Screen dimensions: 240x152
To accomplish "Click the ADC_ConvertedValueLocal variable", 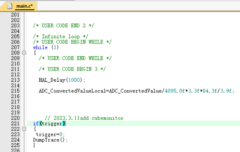I will pyautogui.click(x=73, y=91).
